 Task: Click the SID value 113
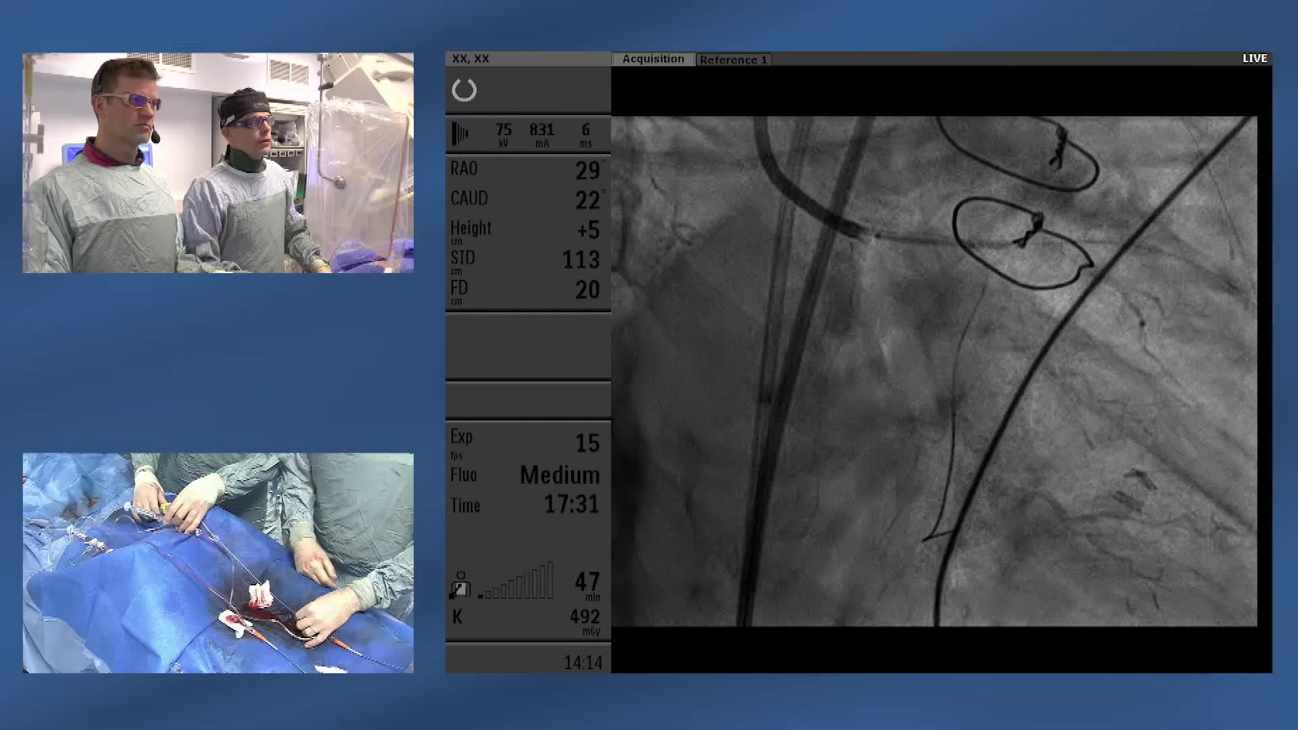(581, 260)
